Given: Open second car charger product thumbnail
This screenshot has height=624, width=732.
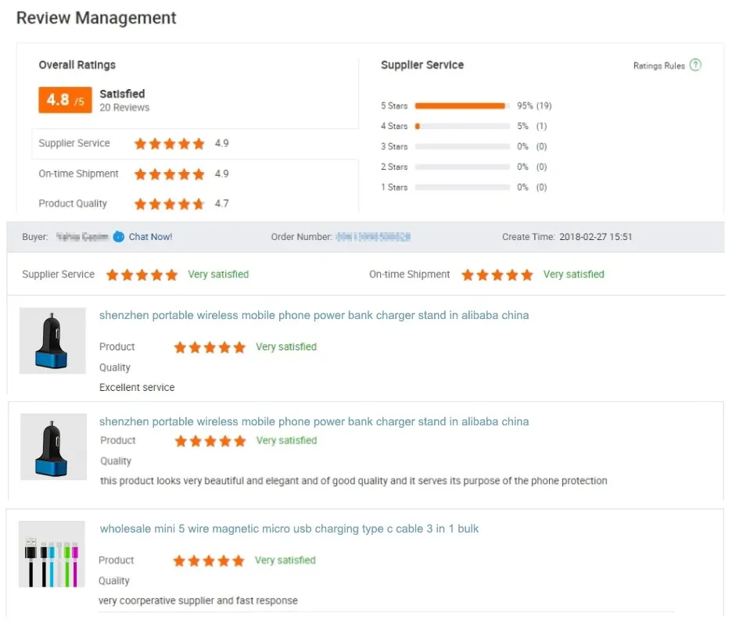Looking at the screenshot, I should pyautogui.click(x=53, y=446).
